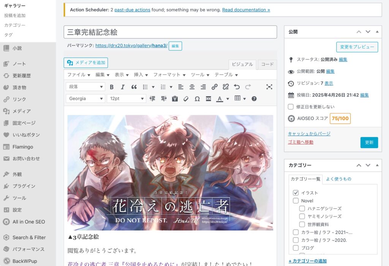Open the text color picker arrow
This screenshot has width=389, height=266.
pos(228,99)
